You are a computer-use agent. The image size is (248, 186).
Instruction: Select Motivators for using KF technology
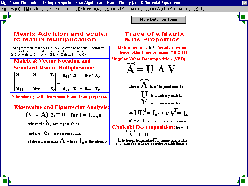(x=74, y=9)
